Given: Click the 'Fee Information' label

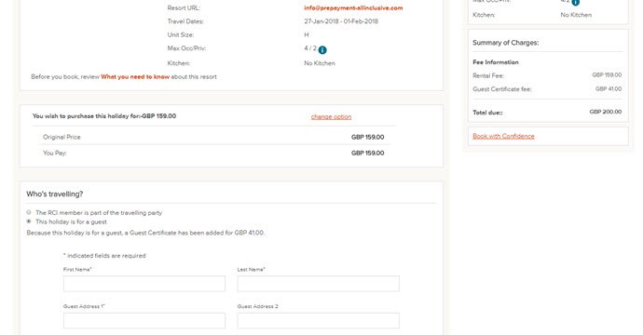Looking at the screenshot, I should 496,62.
